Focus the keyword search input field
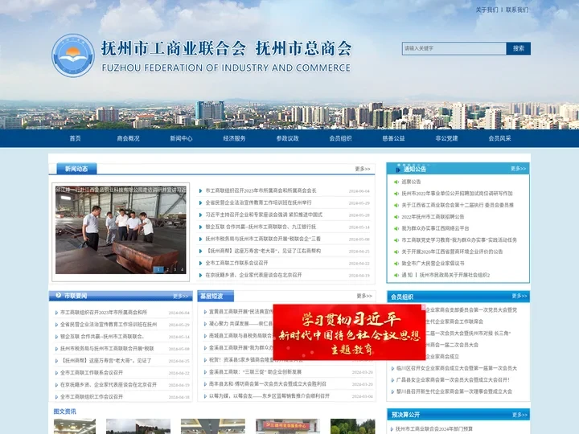The height and width of the screenshot is (434, 579). (454, 48)
